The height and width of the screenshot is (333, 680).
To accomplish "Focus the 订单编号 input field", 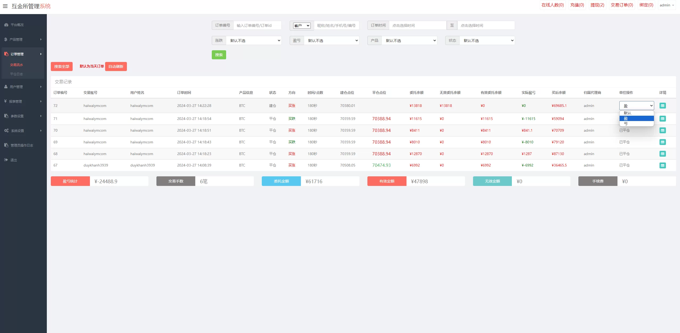I will (257, 25).
